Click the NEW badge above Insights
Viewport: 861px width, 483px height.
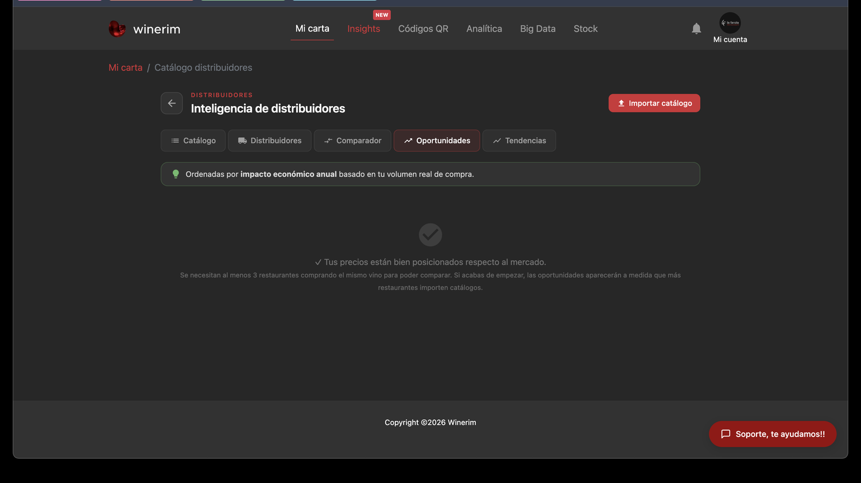382,15
